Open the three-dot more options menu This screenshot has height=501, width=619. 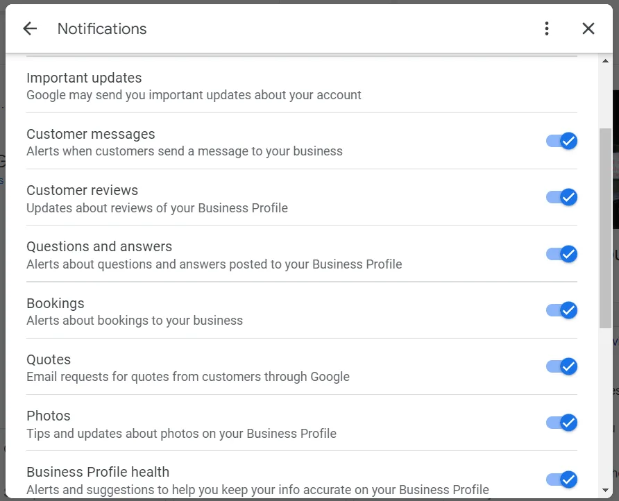point(547,28)
